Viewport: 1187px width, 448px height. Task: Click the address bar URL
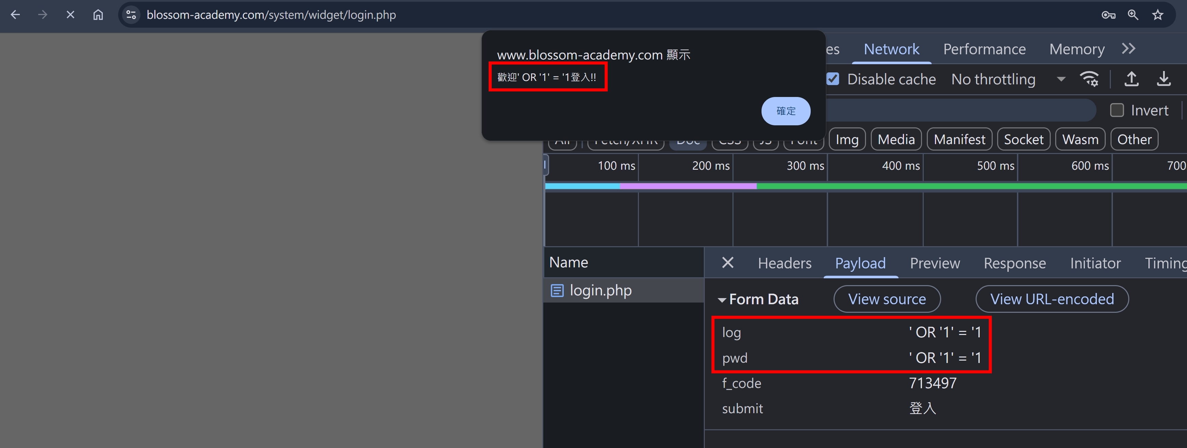click(x=271, y=15)
